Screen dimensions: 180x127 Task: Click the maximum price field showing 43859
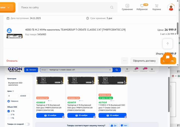tap(24, 96)
